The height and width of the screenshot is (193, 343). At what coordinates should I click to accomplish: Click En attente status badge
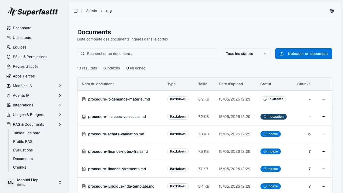[x=273, y=99]
